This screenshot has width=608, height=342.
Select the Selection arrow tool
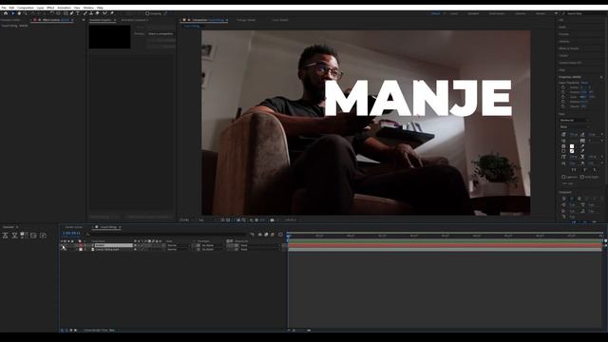point(12,13)
